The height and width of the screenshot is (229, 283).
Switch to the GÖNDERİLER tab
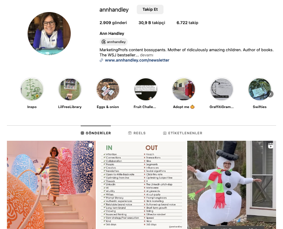96,133
